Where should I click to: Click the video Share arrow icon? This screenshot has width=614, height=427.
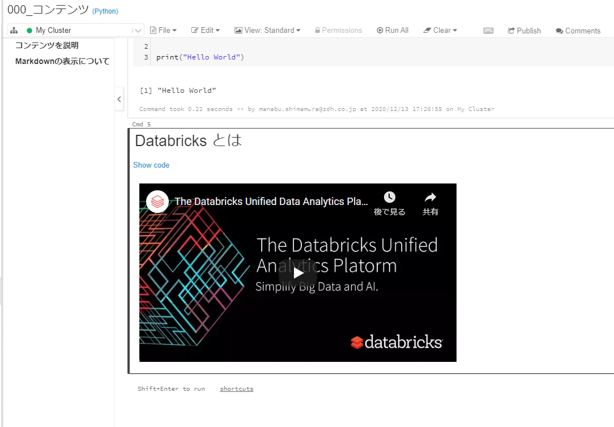[430, 197]
